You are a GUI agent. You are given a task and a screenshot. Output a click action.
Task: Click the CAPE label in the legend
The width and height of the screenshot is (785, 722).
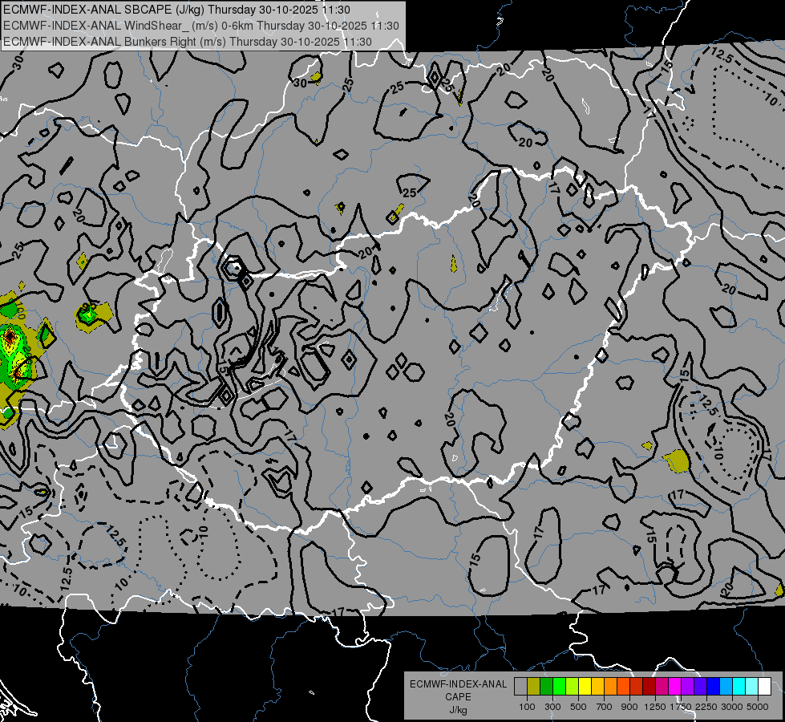[x=458, y=697]
